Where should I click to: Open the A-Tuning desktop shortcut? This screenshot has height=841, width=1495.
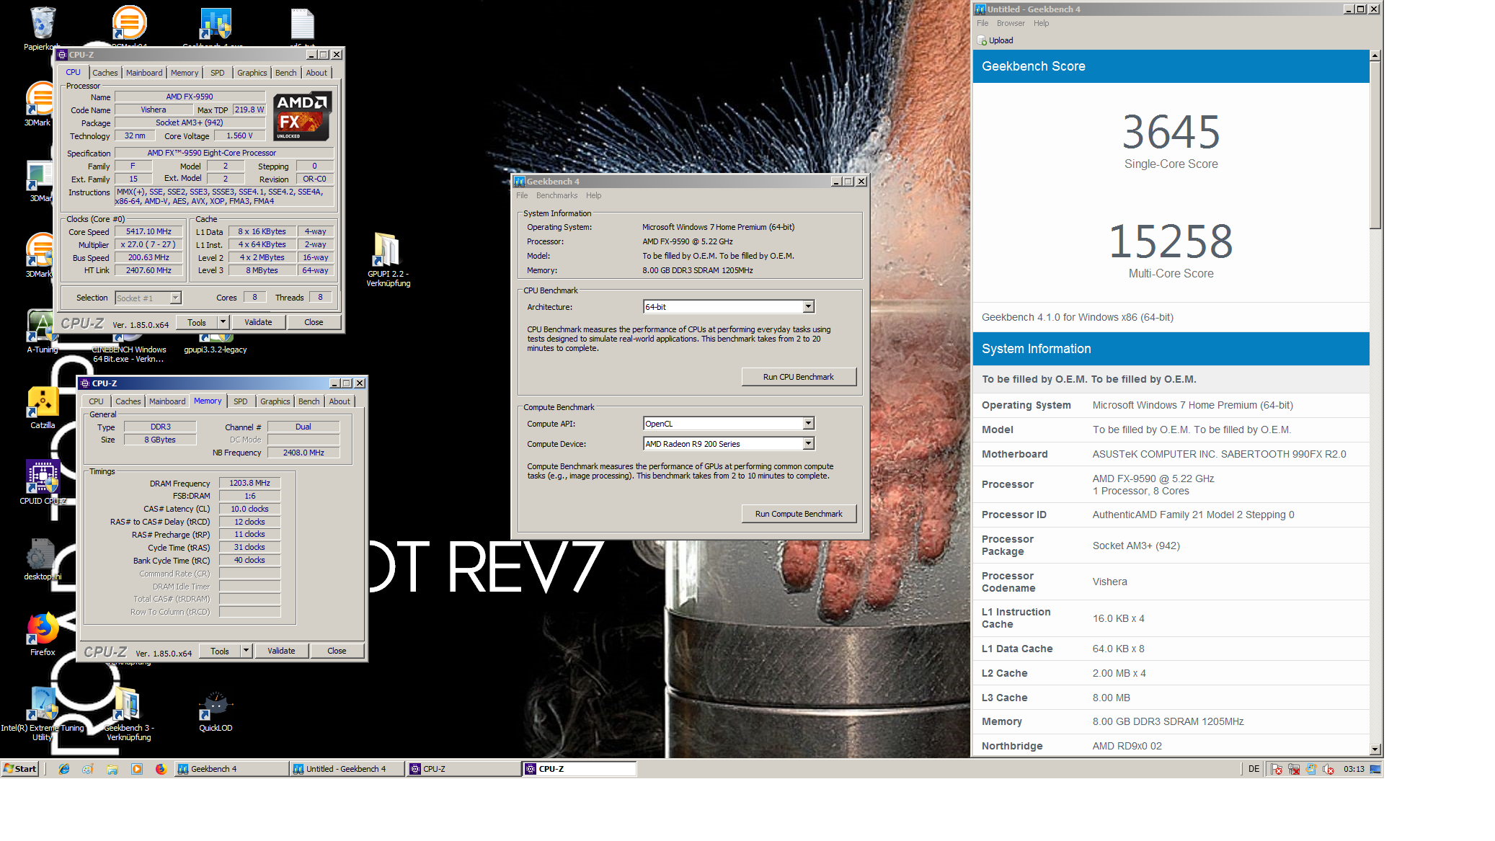pos(40,326)
